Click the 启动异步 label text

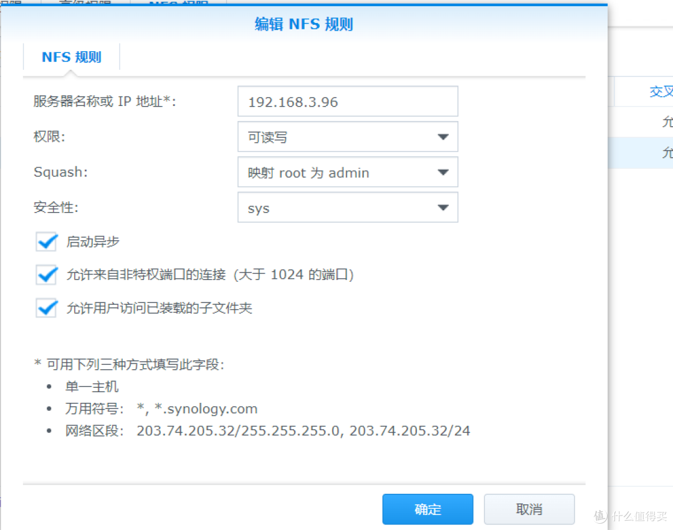pos(93,242)
